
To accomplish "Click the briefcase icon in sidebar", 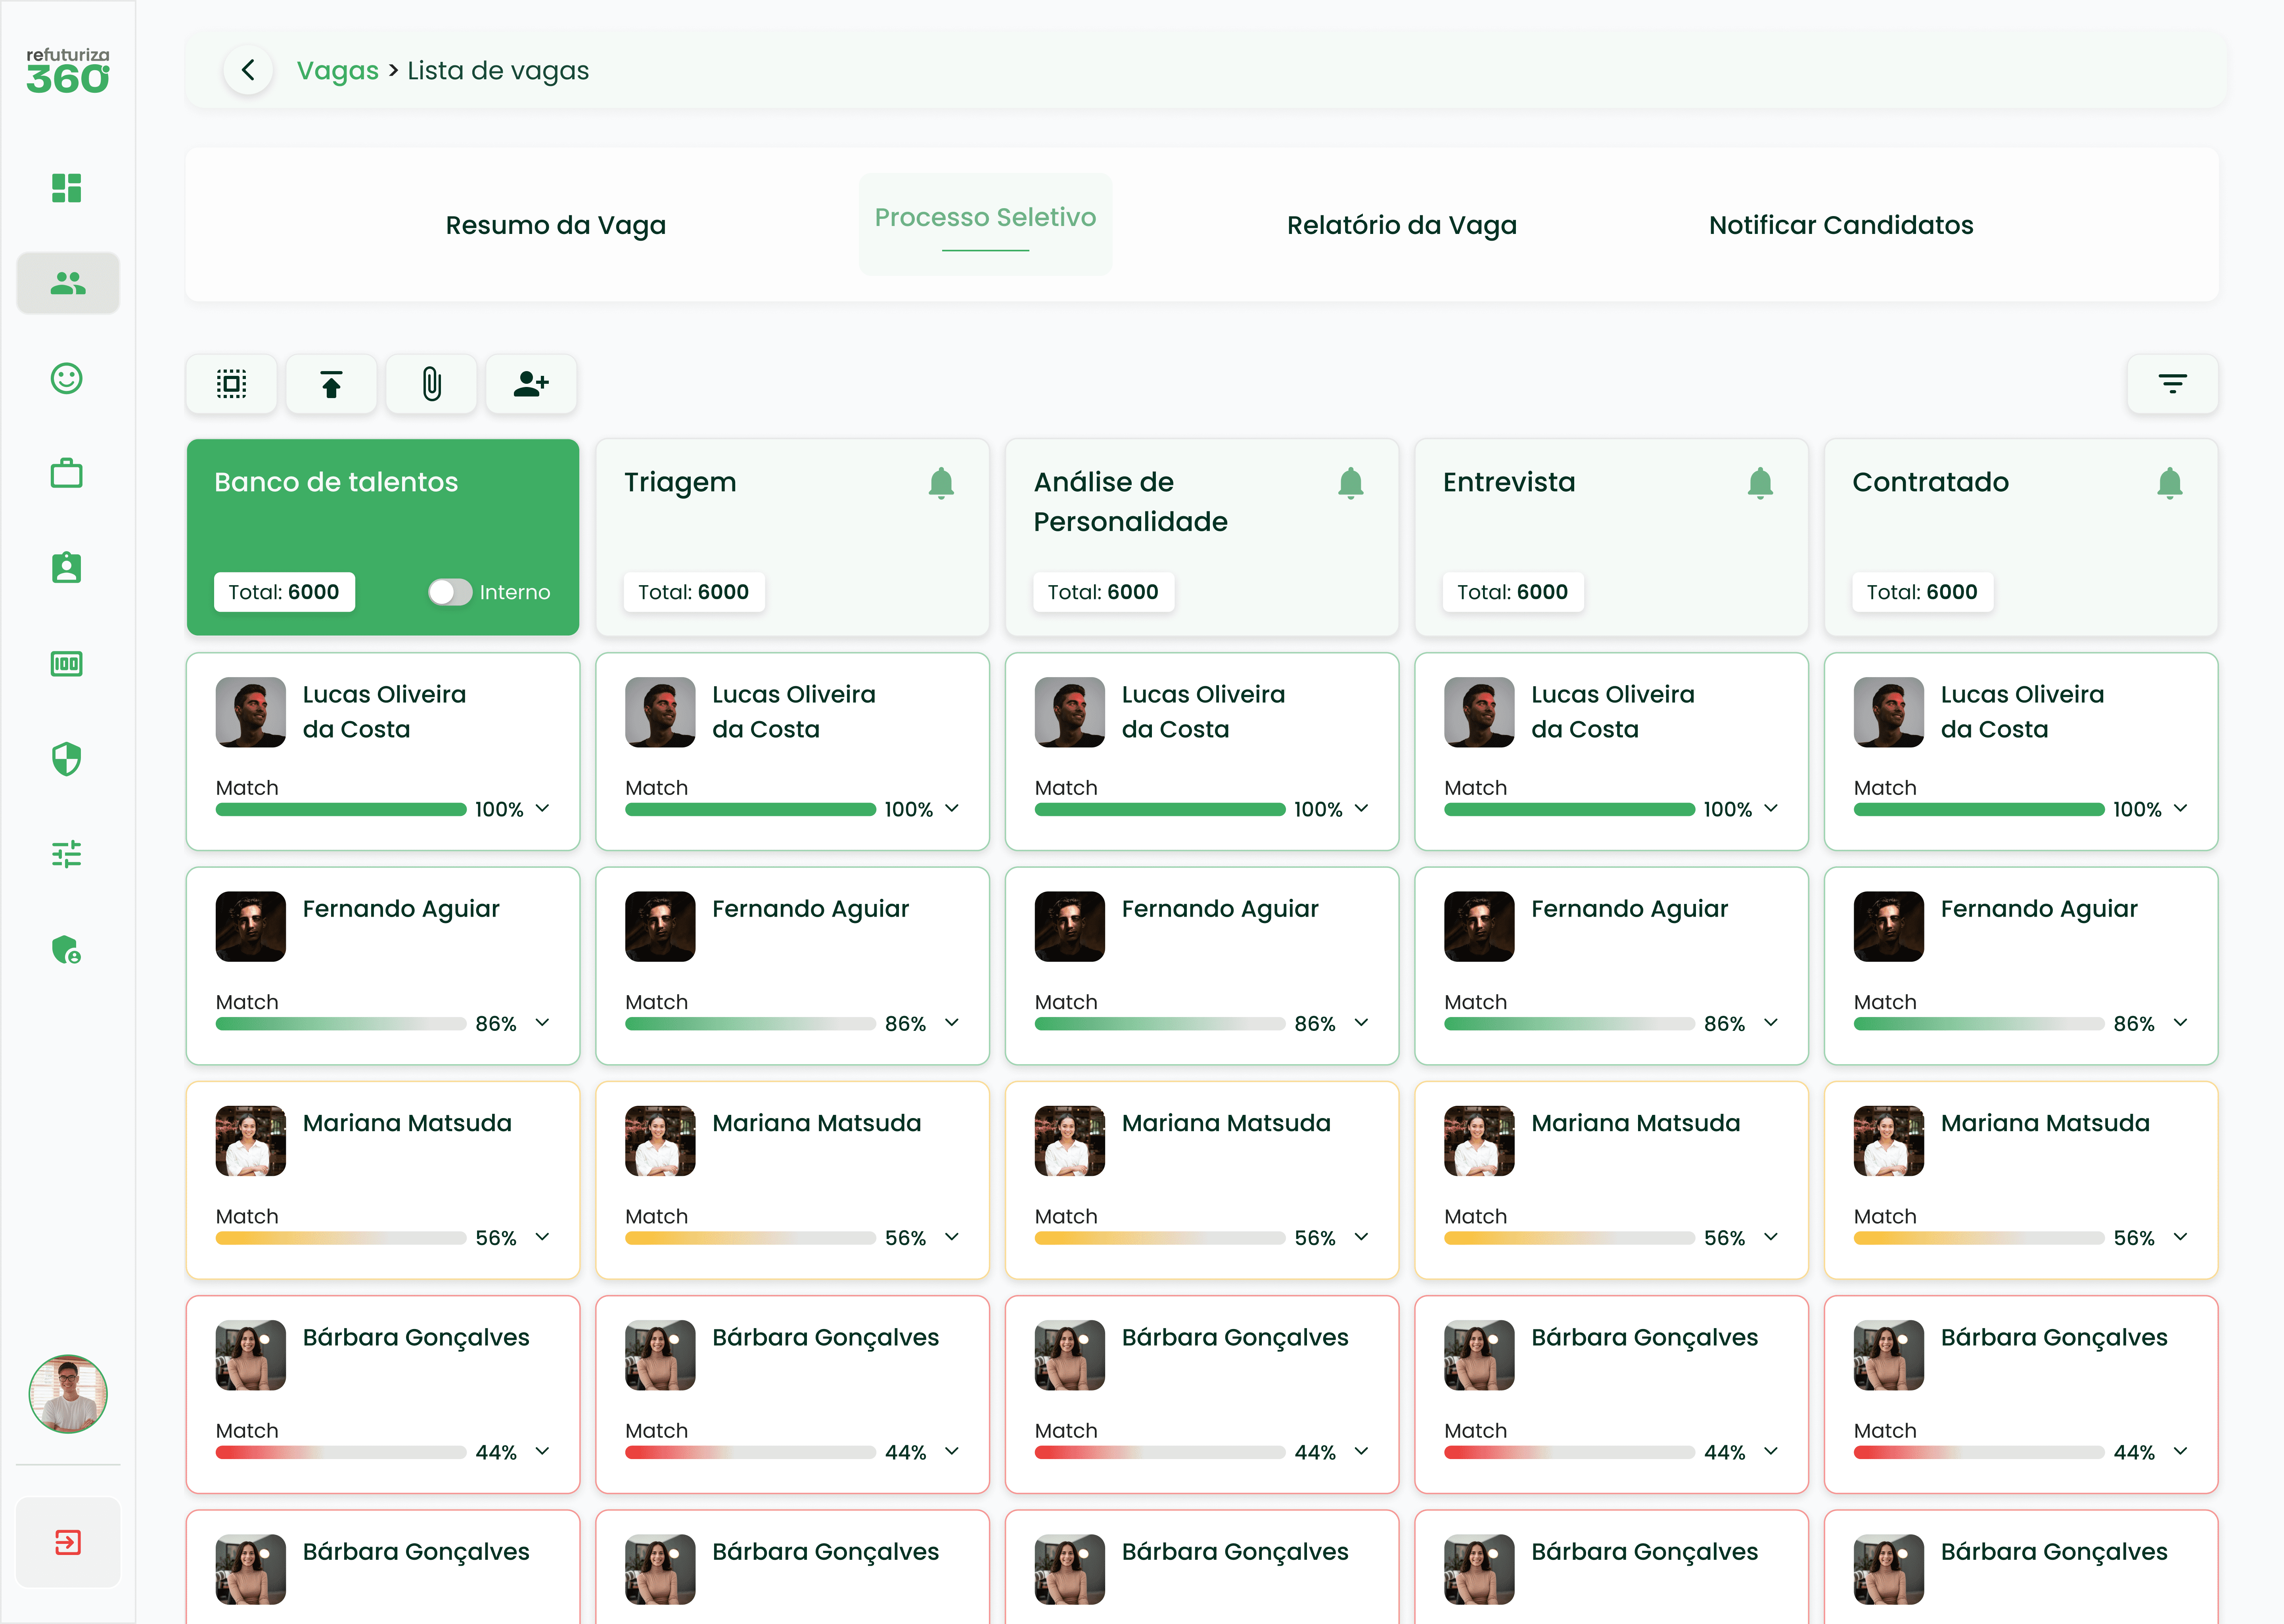I will click(67, 473).
